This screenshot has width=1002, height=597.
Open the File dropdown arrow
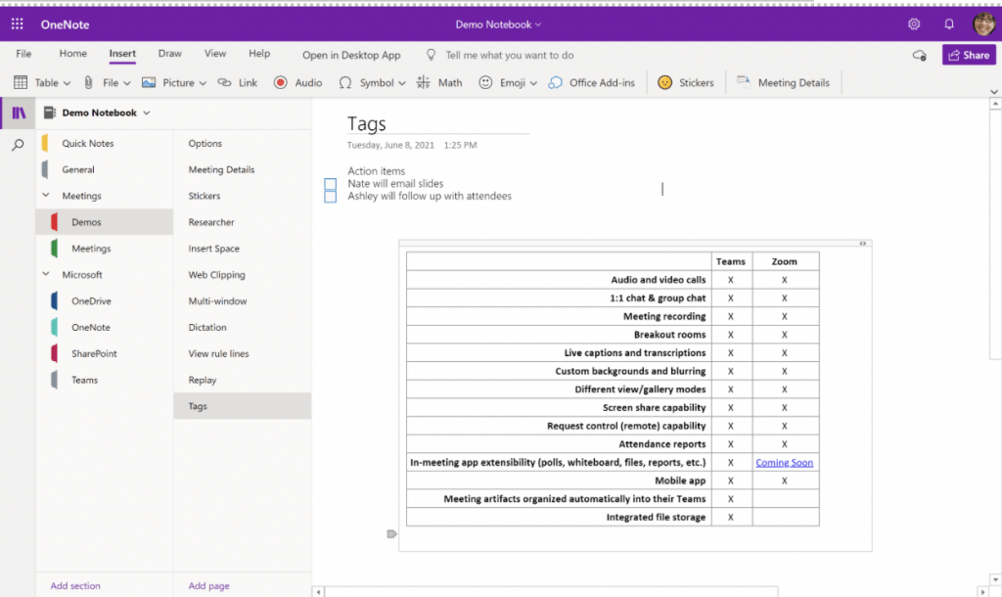click(126, 83)
